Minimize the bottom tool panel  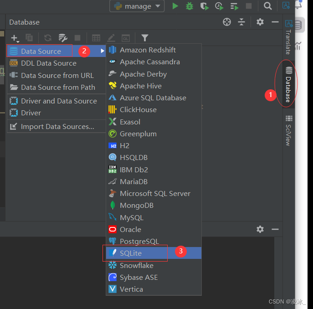pos(275,229)
